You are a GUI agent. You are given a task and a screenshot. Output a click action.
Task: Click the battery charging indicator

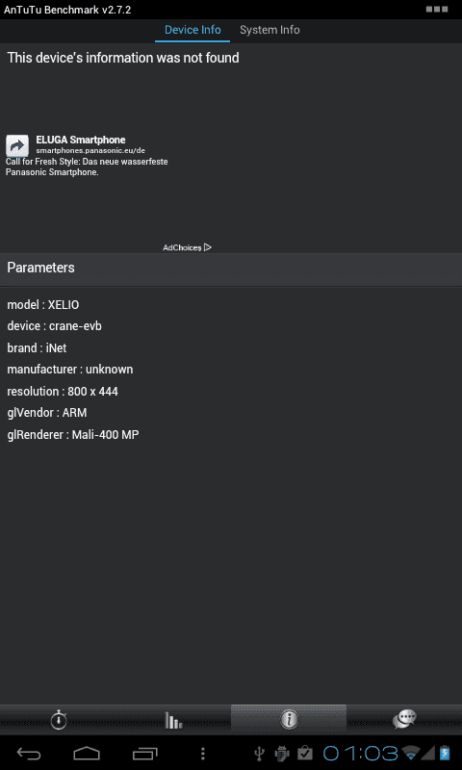pyautogui.click(x=445, y=753)
